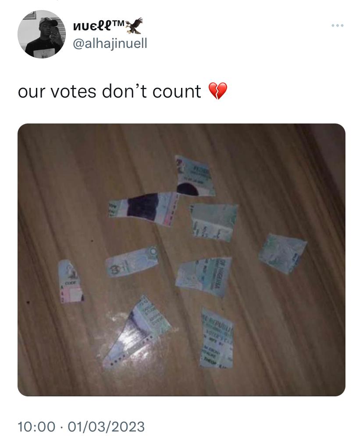
Task: Click the topmost torn card fragment with half-circle
Action: (x=194, y=176)
